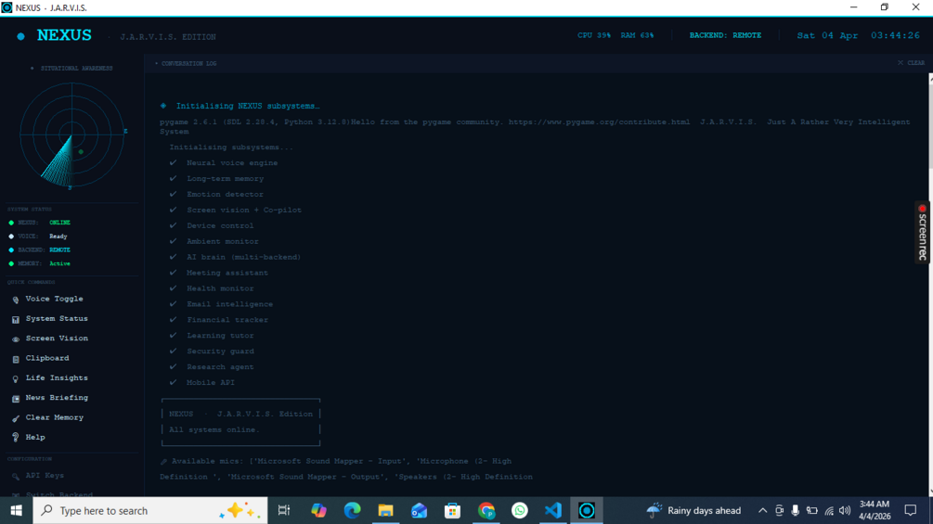933x524 pixels.
Task: Click the CPU usage readout
Action: pyautogui.click(x=594, y=35)
